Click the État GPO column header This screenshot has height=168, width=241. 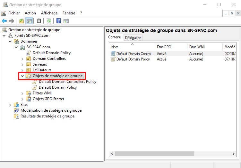click(170, 47)
